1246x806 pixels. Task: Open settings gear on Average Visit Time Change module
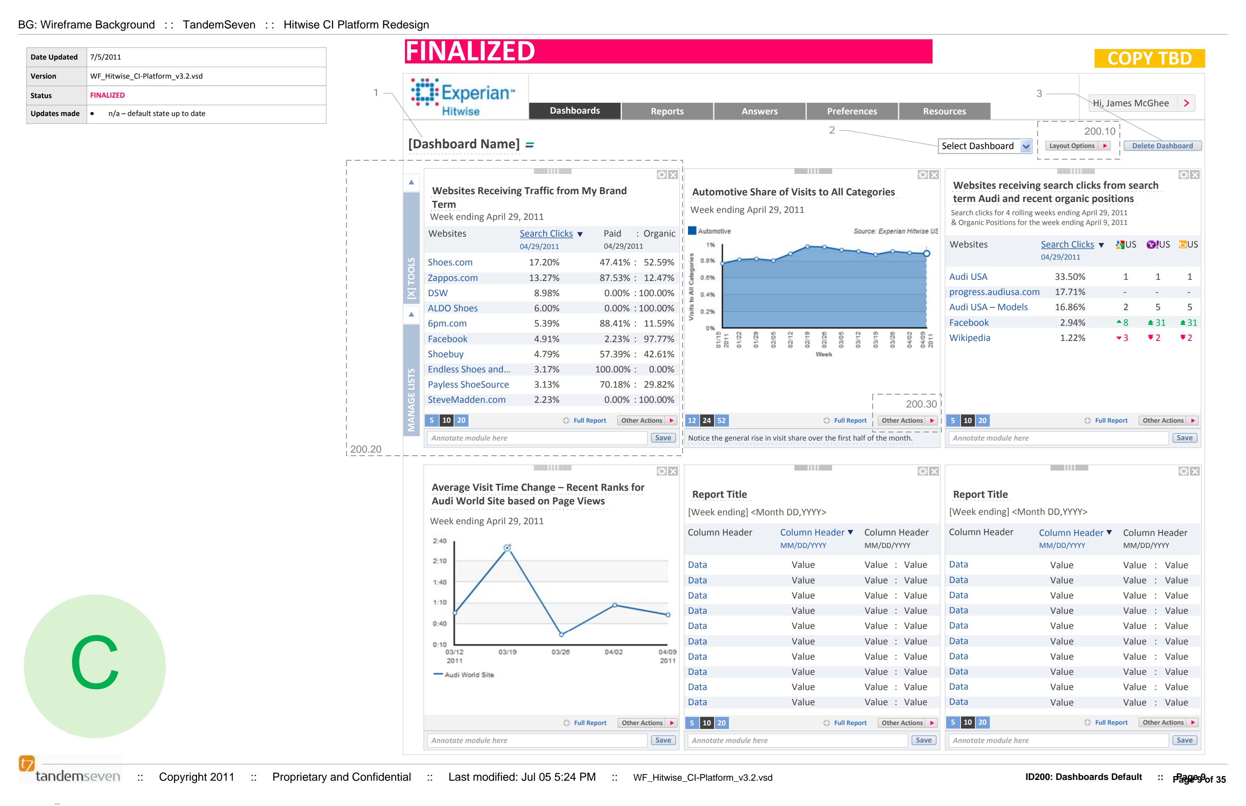(662, 472)
